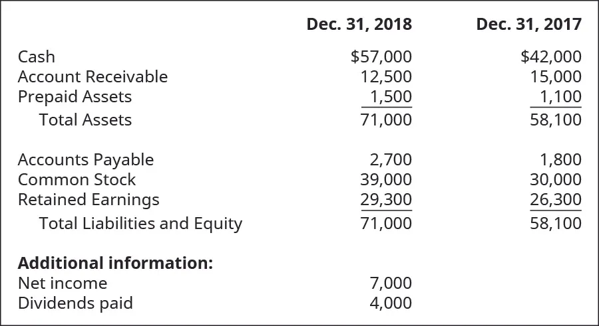Click the Dec. 31, 2017 column header
This screenshot has height=326, width=599.
coord(528,25)
